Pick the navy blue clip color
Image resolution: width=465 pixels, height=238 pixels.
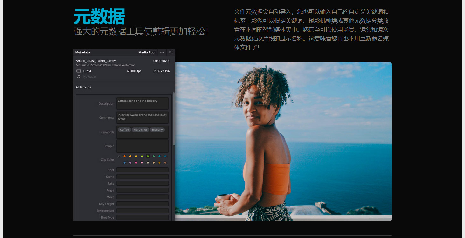pyautogui.click(x=165, y=156)
